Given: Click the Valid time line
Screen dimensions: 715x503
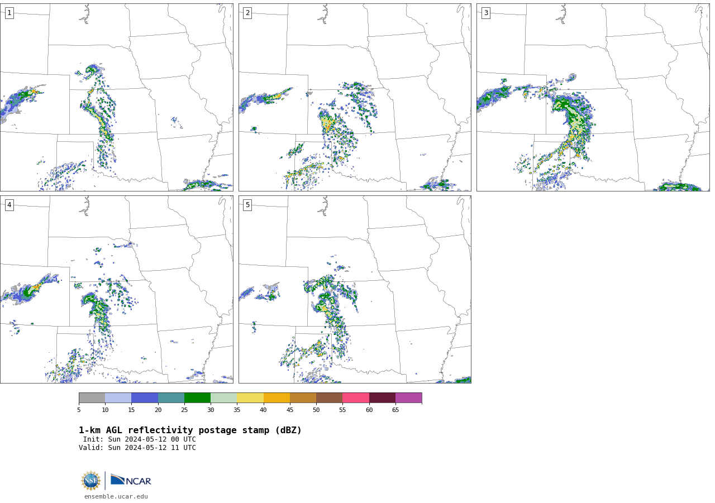Looking at the screenshot, I should (137, 448).
